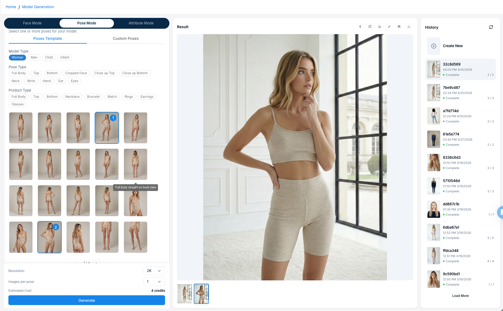The image size is (503, 311).
Task: Toggle the Watch product filter
Action: [x=112, y=97]
